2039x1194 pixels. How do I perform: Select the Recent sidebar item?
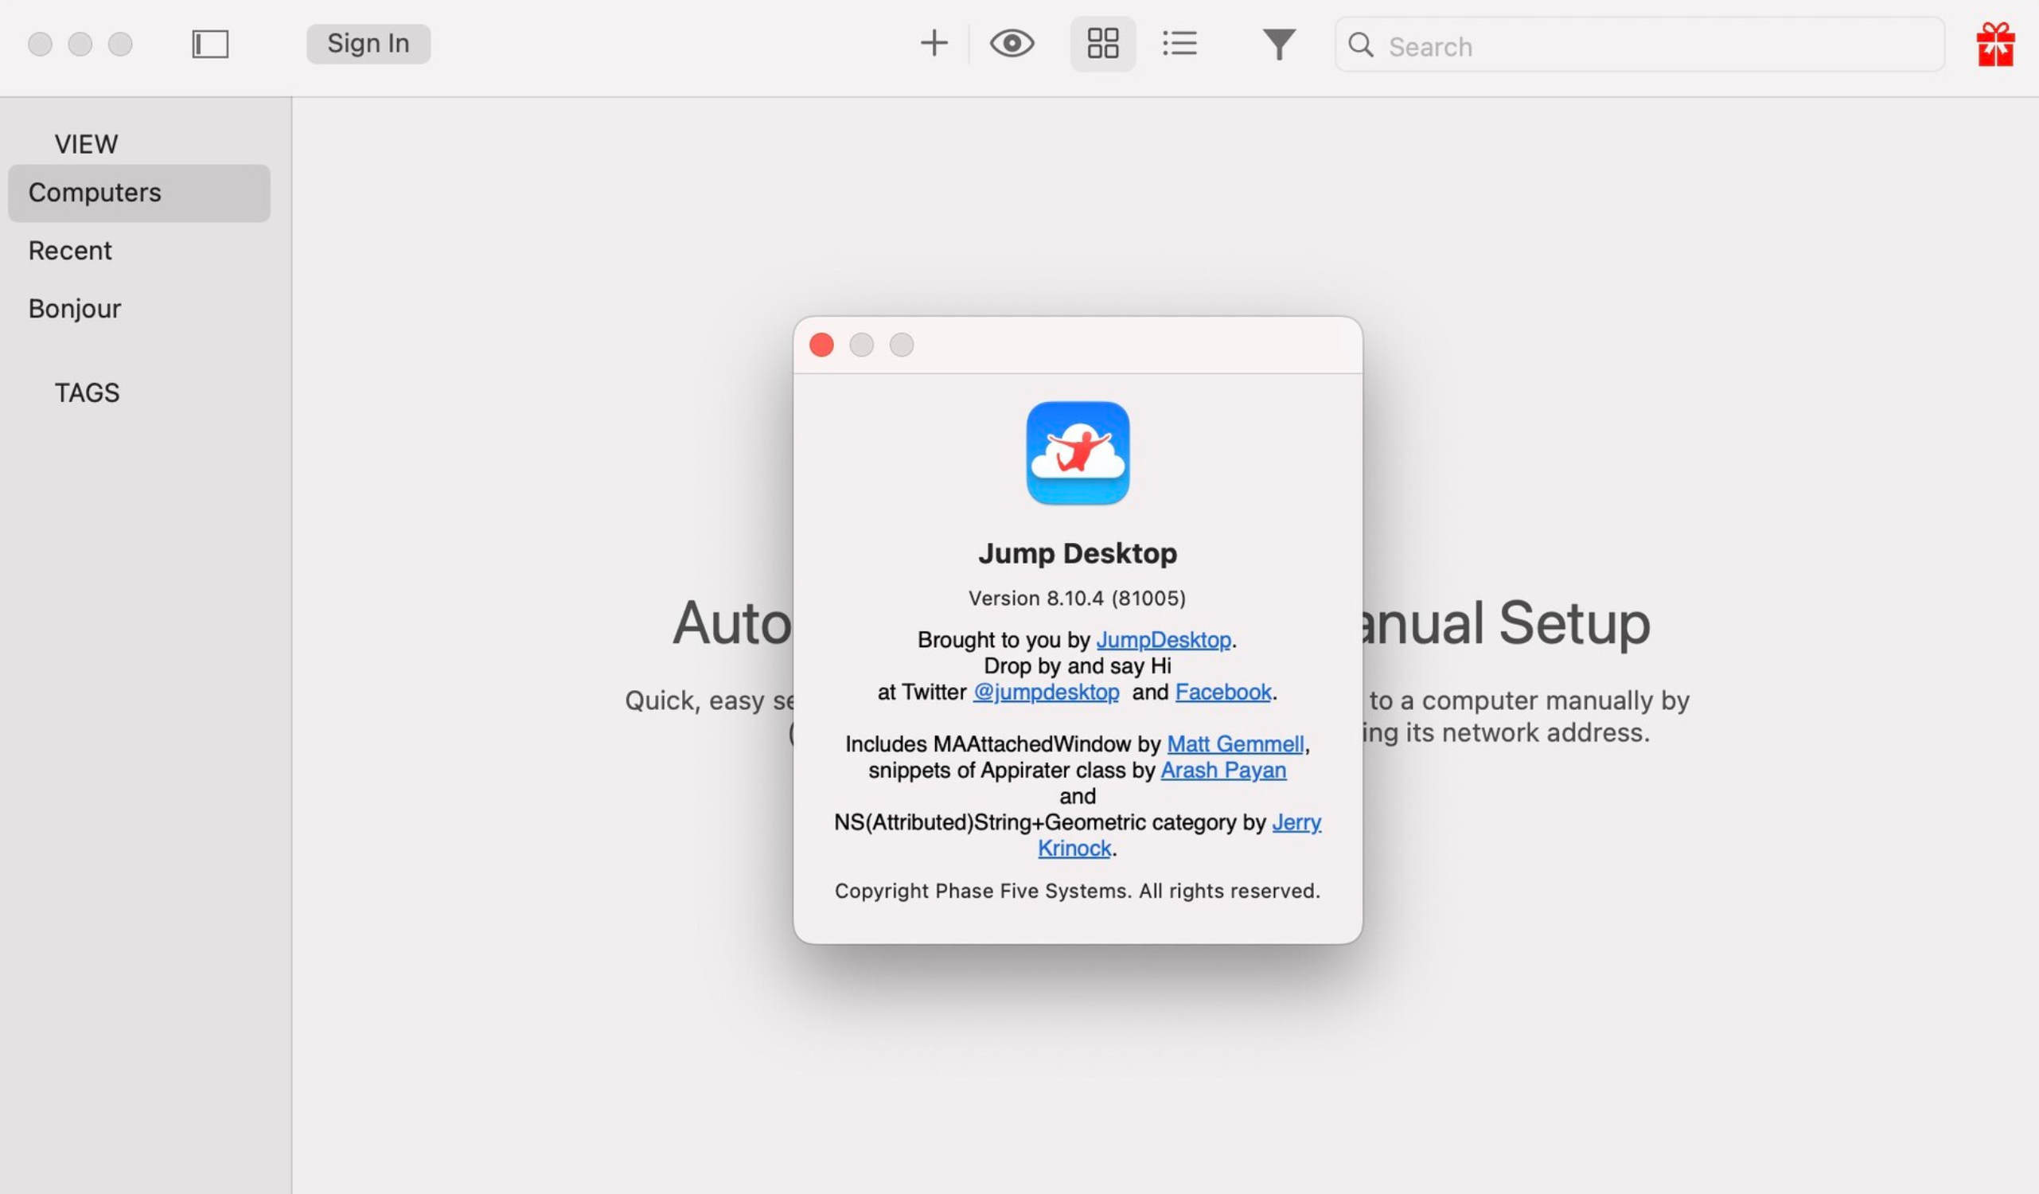[x=69, y=250]
